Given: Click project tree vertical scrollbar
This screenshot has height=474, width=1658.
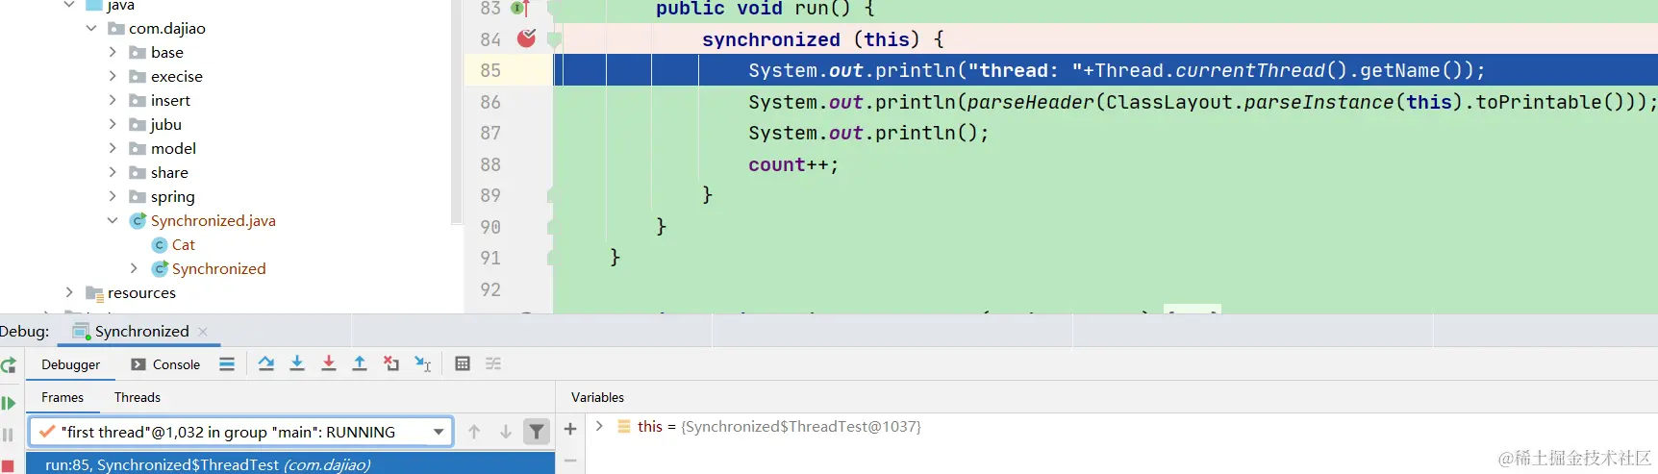Looking at the screenshot, I should tap(456, 111).
